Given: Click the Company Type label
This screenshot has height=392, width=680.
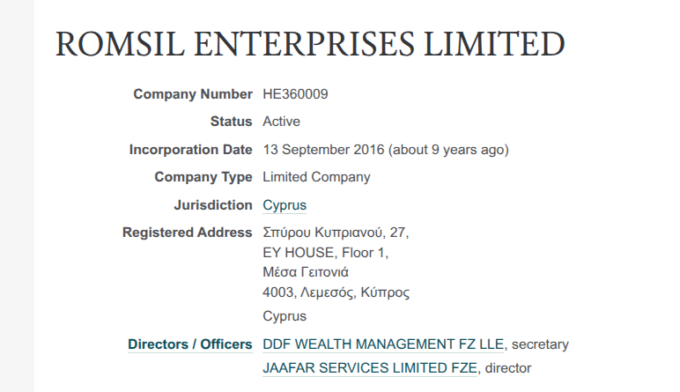Looking at the screenshot, I should point(203,177).
